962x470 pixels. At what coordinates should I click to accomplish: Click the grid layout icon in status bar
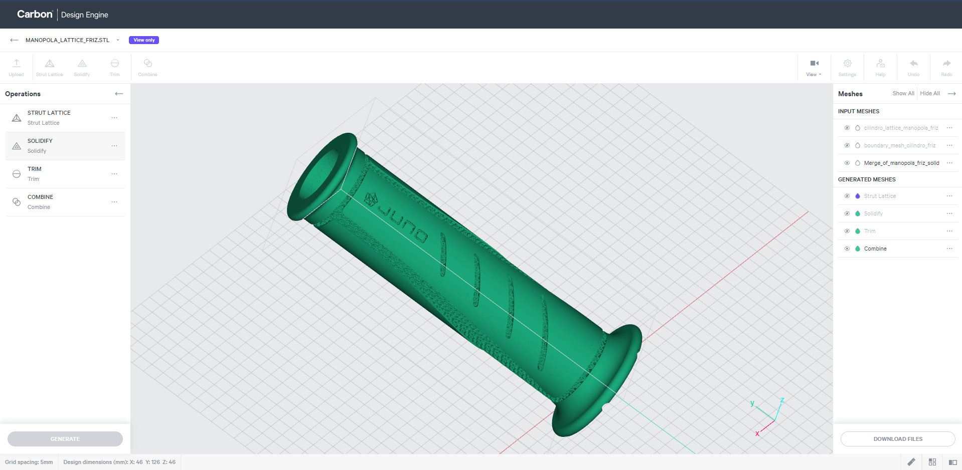[932, 462]
